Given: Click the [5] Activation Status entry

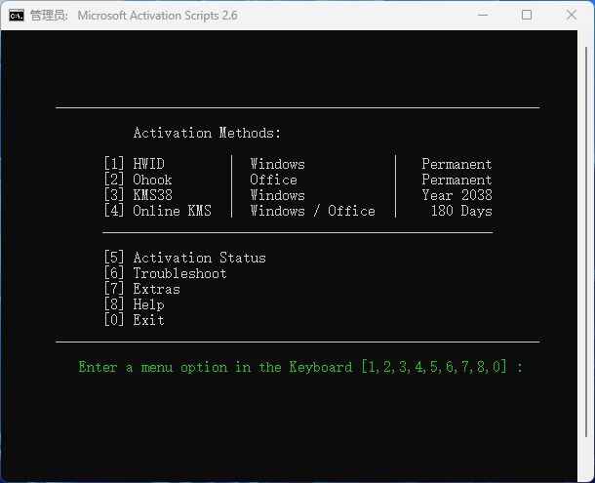Looking at the screenshot, I should tap(184, 258).
